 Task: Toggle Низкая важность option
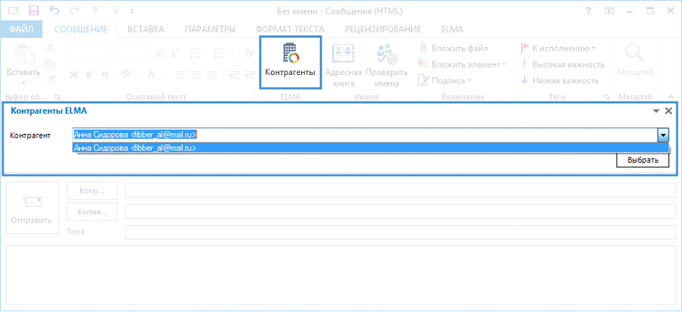(562, 80)
